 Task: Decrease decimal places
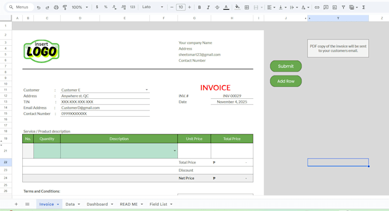pos(114,7)
